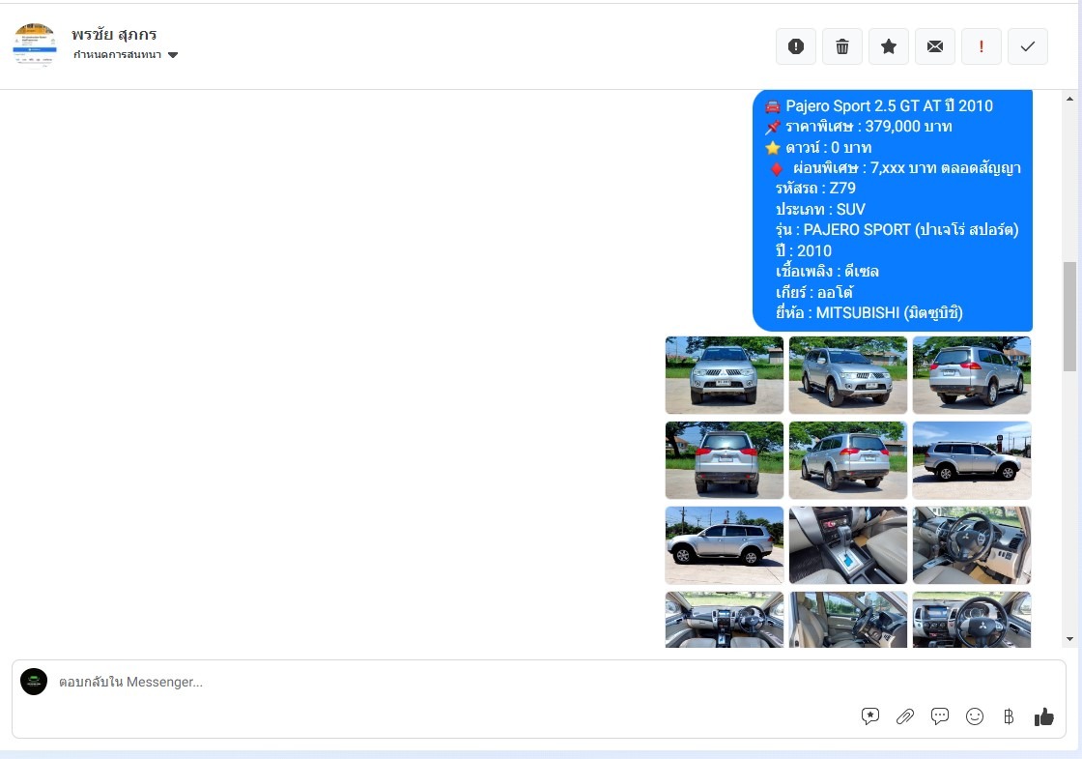Attach a file with the paperclip icon

click(x=905, y=716)
